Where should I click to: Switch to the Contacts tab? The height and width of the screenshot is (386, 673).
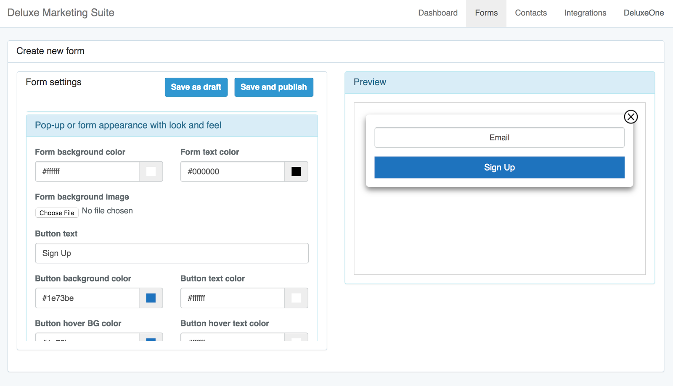pos(531,13)
